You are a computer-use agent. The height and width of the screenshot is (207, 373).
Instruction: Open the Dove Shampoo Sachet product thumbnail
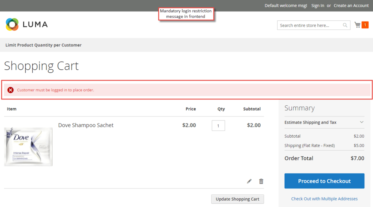click(28, 147)
